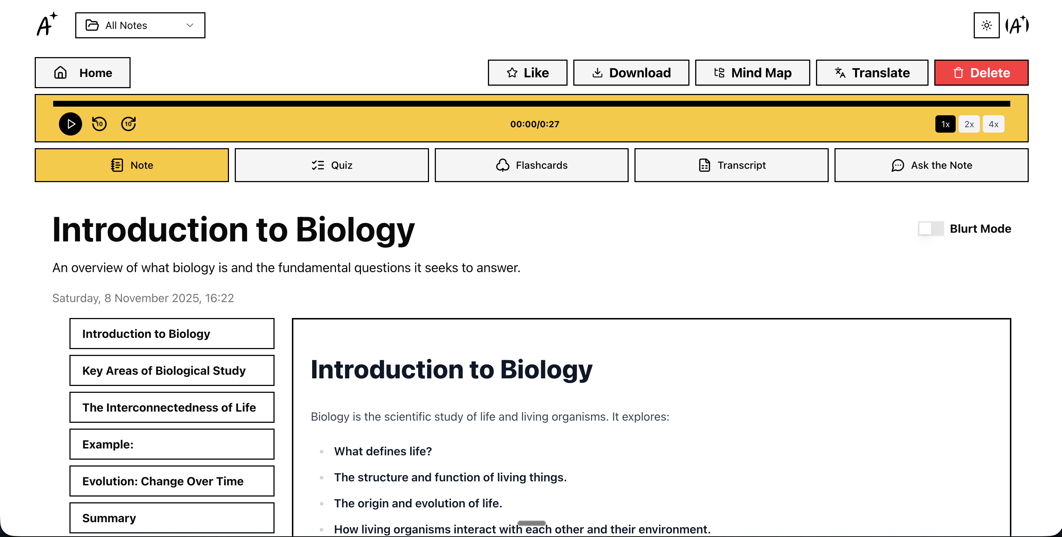
Task: Enable Blurt Mode
Action: [x=930, y=228]
